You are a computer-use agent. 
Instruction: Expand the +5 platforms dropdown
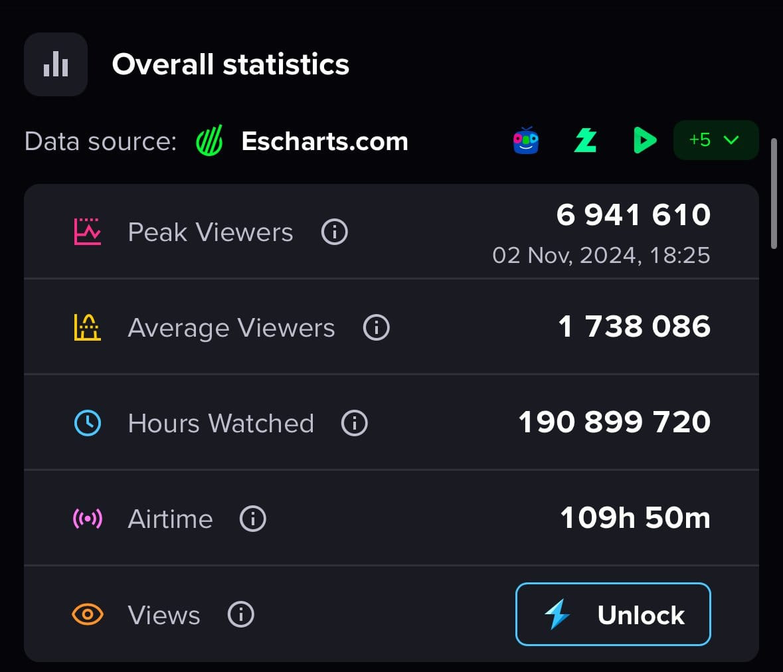[715, 140]
